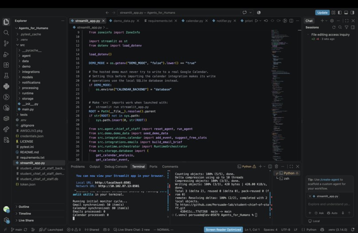
Task: Open the Search view in activity bar
Action: 6,33
